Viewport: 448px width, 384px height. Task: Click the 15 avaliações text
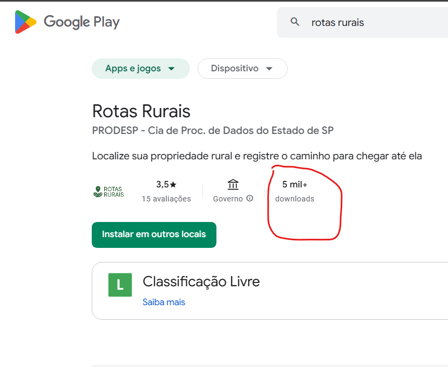(166, 199)
